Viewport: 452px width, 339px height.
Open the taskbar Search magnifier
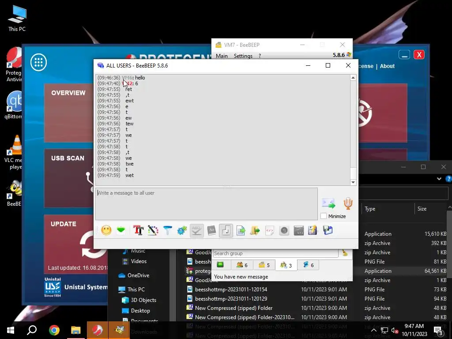coord(32,330)
